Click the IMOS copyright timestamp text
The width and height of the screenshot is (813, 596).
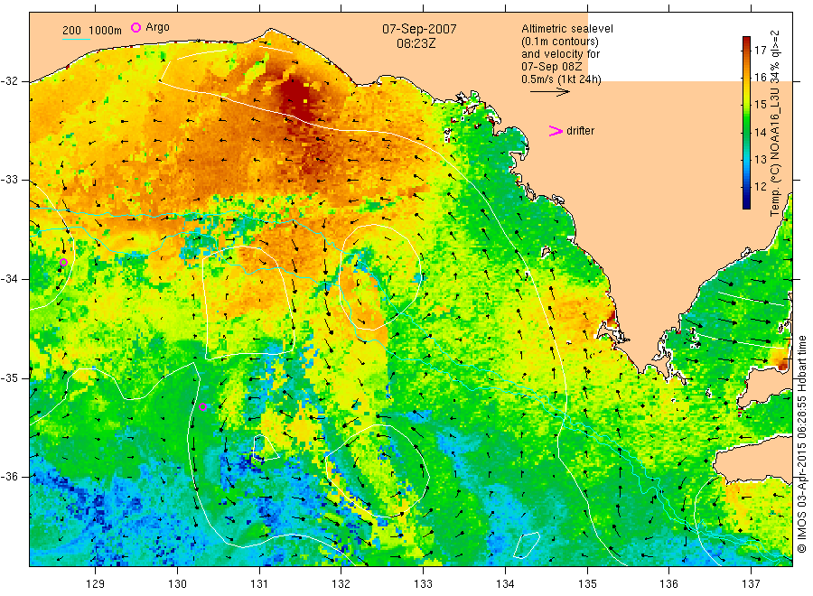pos(801,443)
